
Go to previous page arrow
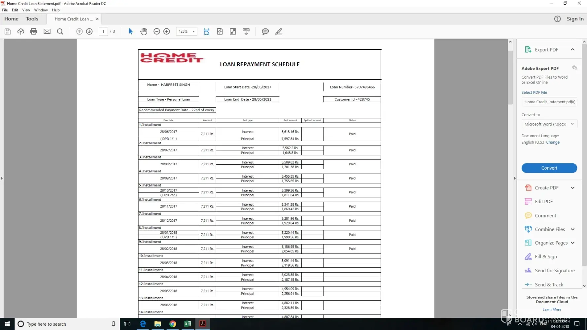[x=79, y=31]
